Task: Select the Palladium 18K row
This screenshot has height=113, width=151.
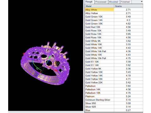Action: (x=114, y=93)
